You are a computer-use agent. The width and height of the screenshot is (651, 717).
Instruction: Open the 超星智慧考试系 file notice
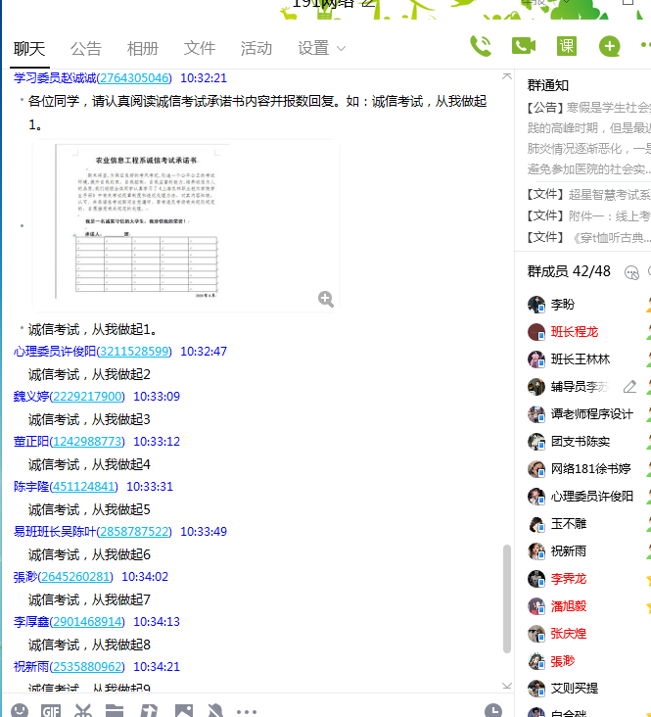(x=587, y=194)
